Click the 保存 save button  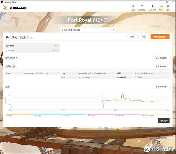[x=144, y=37]
